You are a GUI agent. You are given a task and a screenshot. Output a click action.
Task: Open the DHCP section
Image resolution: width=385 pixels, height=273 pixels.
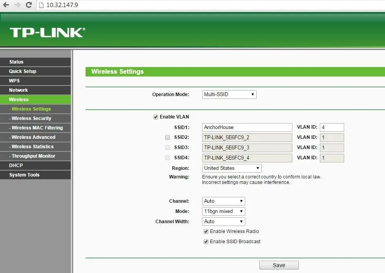35,166
